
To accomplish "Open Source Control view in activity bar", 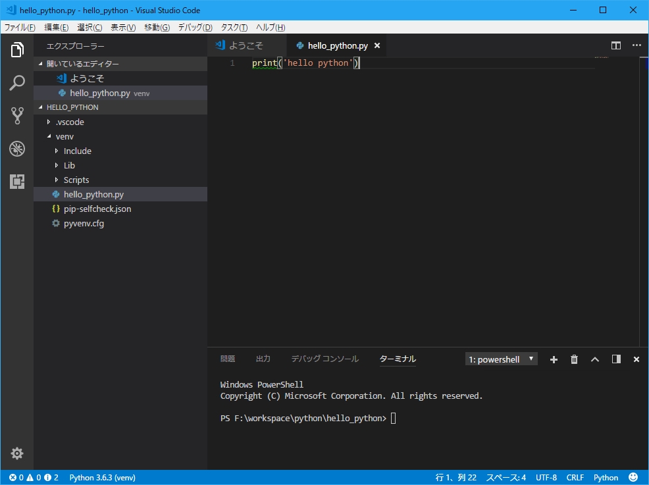I will [x=17, y=115].
